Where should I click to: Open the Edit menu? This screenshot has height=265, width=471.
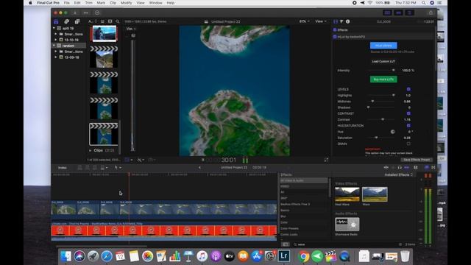(x=77, y=3)
